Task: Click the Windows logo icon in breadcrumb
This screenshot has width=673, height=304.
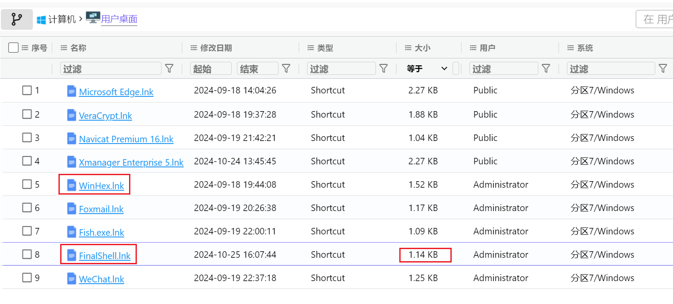Action: click(x=41, y=20)
